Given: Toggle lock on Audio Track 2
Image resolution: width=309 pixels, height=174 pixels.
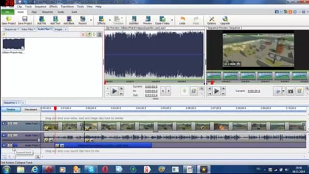Looking at the screenshot, I should pos(10,145).
